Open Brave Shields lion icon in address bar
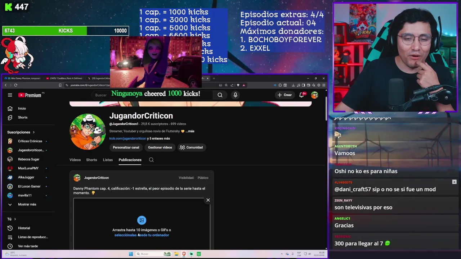 click(238, 85)
